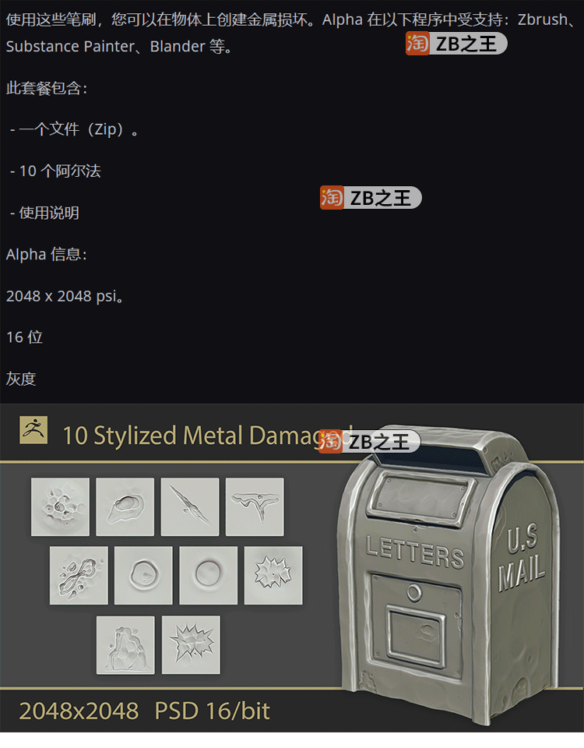Viewport: 584px width, 748px height.
Task: Click the LETTERS text on the mailbox
Action: pyautogui.click(x=415, y=552)
